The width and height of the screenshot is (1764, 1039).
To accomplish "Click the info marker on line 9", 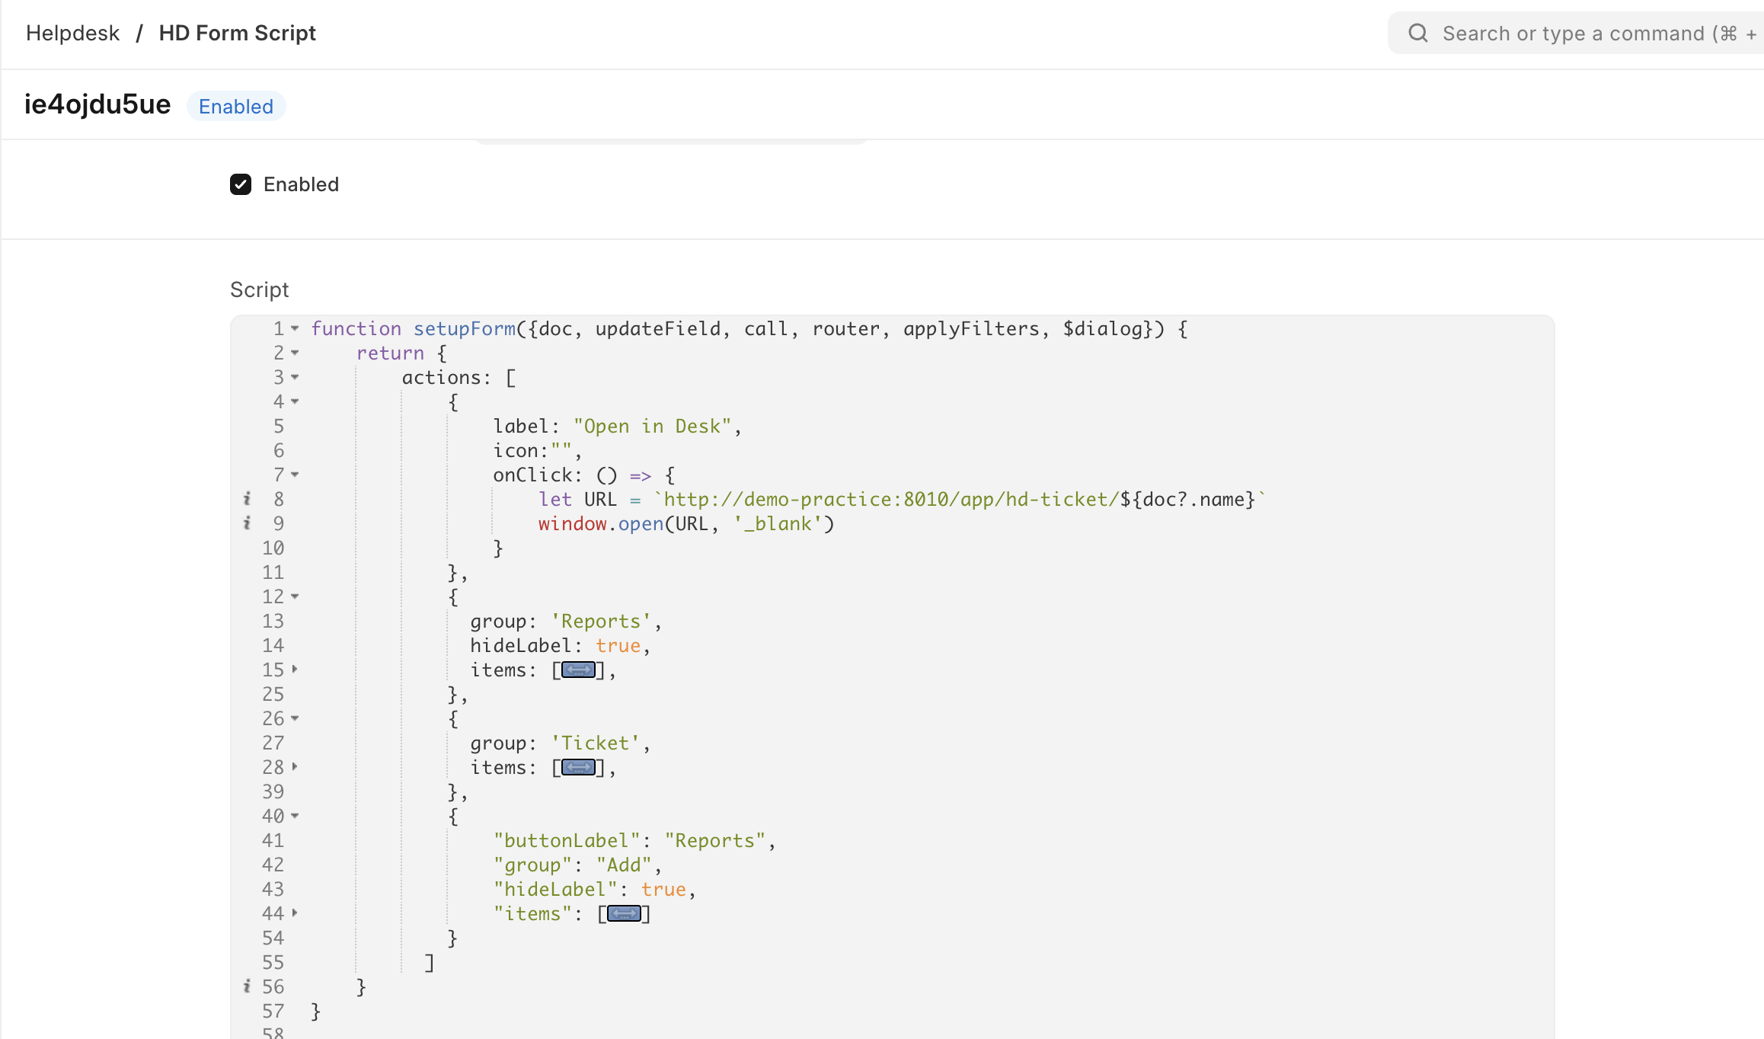I will (247, 523).
